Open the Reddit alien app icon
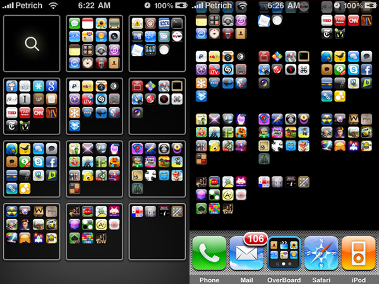The height and width of the screenshot is (284, 379). click(x=11, y=86)
